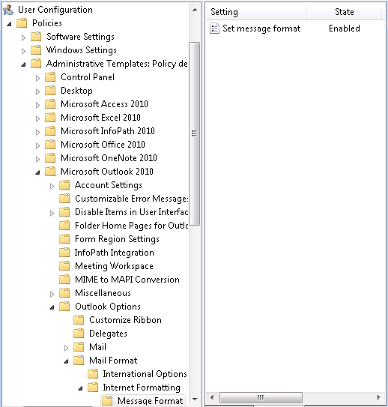
Task: Click the settings pane horizontal scrollbar thumb
Action: [261, 397]
